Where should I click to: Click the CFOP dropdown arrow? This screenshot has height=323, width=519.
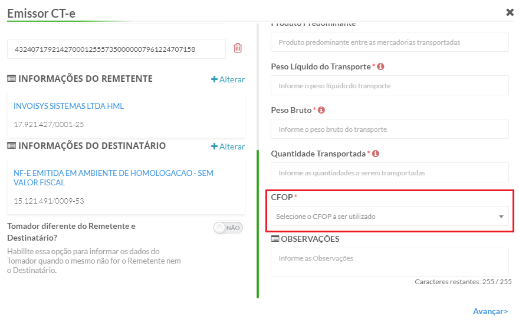click(x=501, y=217)
